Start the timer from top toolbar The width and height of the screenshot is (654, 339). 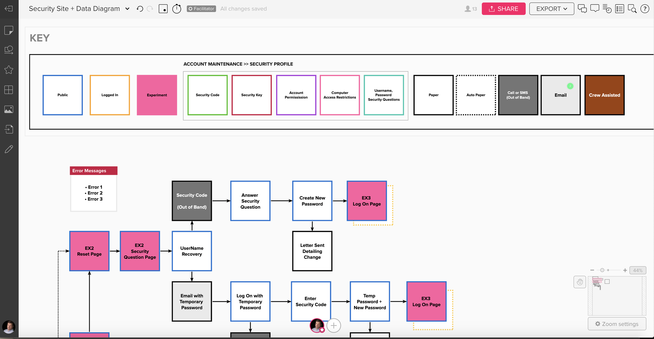coord(177,9)
